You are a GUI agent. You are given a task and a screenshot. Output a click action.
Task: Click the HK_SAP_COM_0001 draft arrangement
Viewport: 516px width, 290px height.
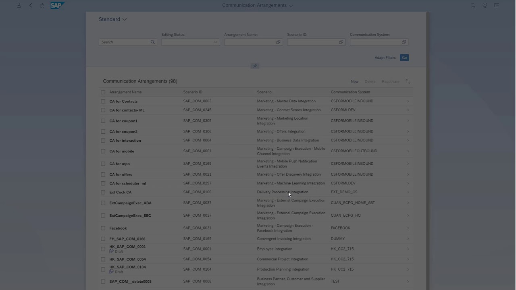(x=127, y=246)
